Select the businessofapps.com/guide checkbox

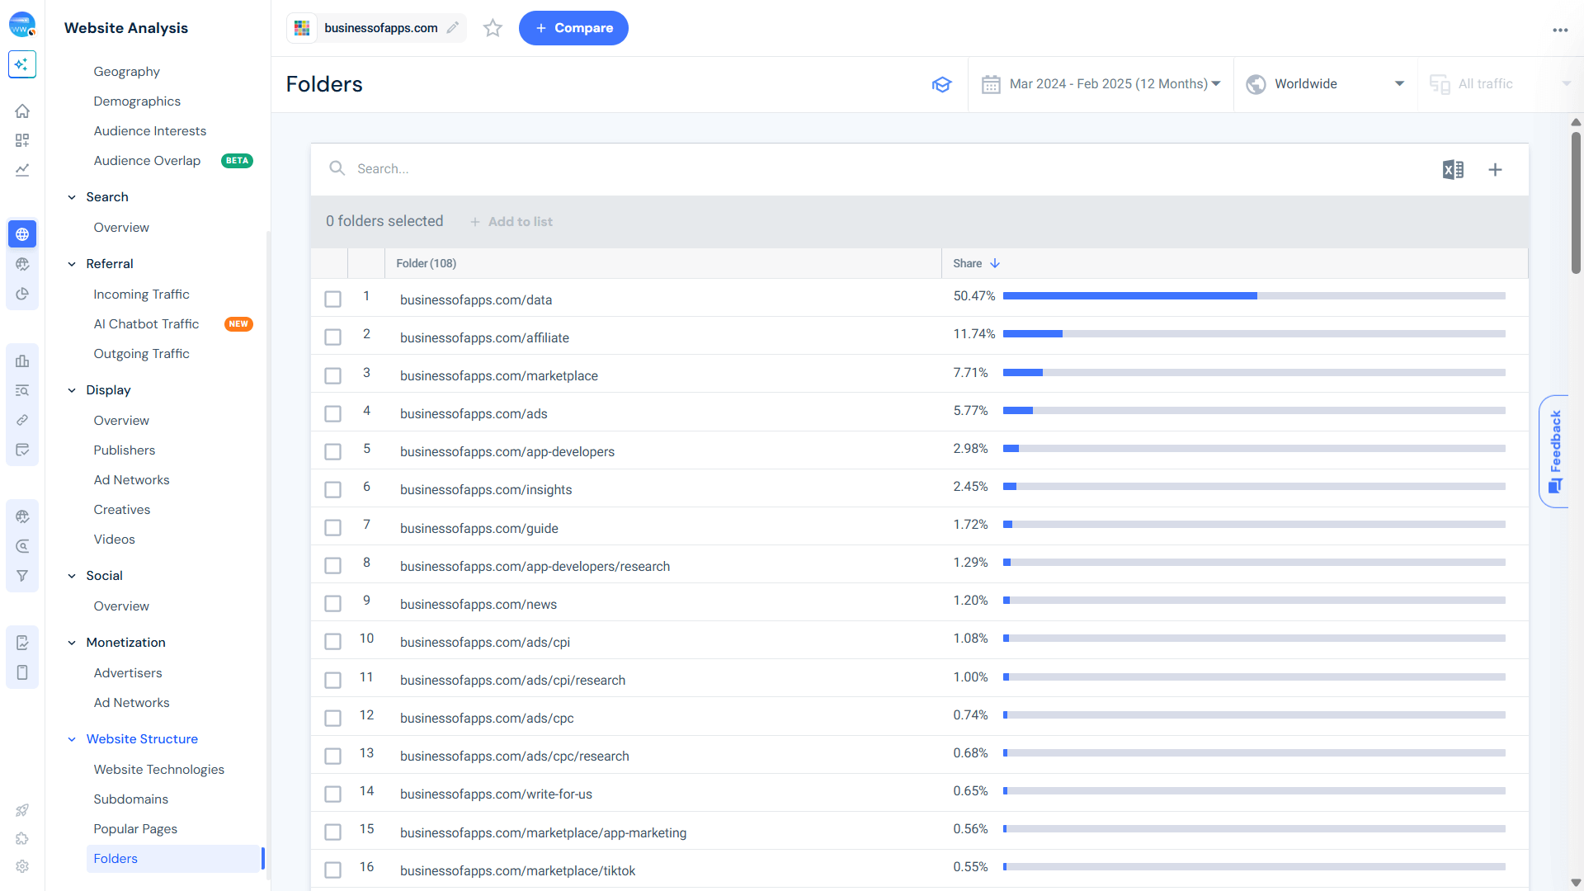pyautogui.click(x=332, y=527)
